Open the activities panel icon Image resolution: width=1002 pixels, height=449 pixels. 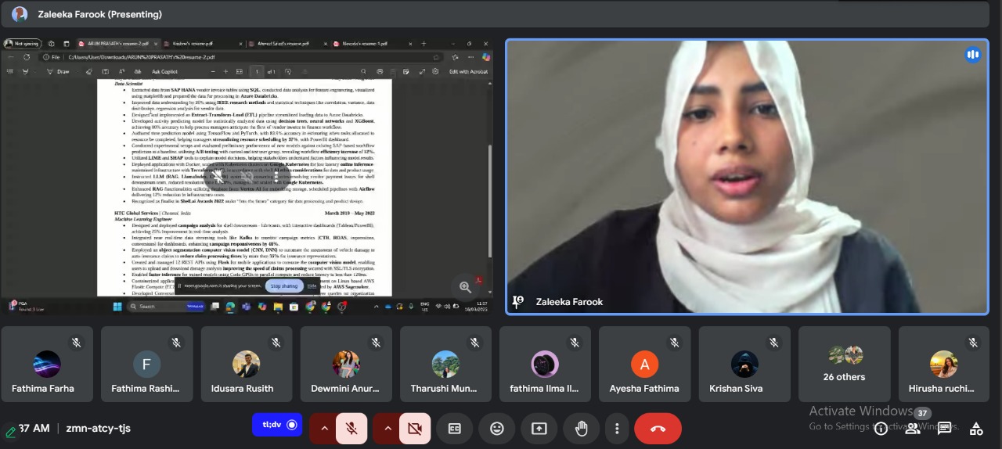(x=976, y=429)
